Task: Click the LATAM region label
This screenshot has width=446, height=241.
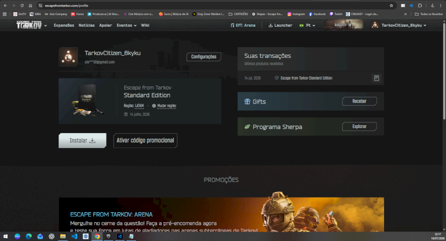Action: pos(139,106)
